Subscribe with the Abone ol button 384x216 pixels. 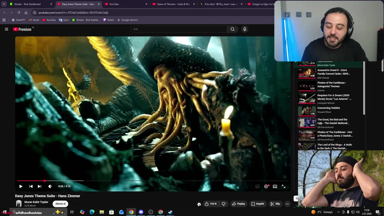pyautogui.click(x=60, y=204)
